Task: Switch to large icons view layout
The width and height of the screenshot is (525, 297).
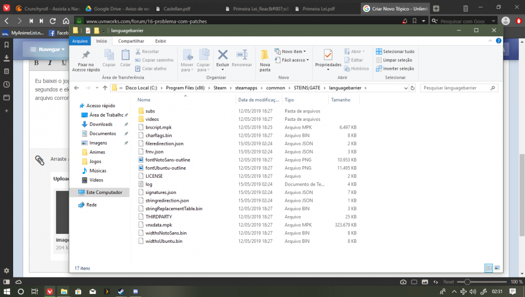Action: tap(497, 268)
